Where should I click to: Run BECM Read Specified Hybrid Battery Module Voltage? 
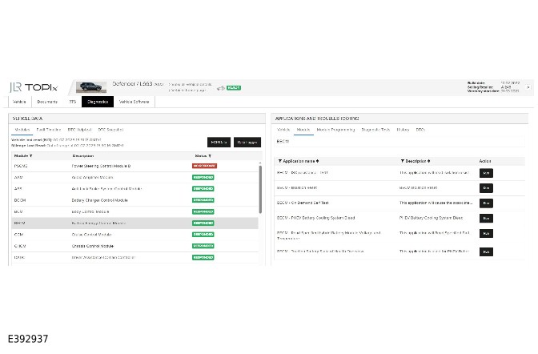pyautogui.click(x=486, y=234)
